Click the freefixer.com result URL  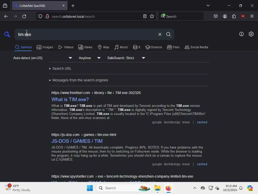coord(96,93)
